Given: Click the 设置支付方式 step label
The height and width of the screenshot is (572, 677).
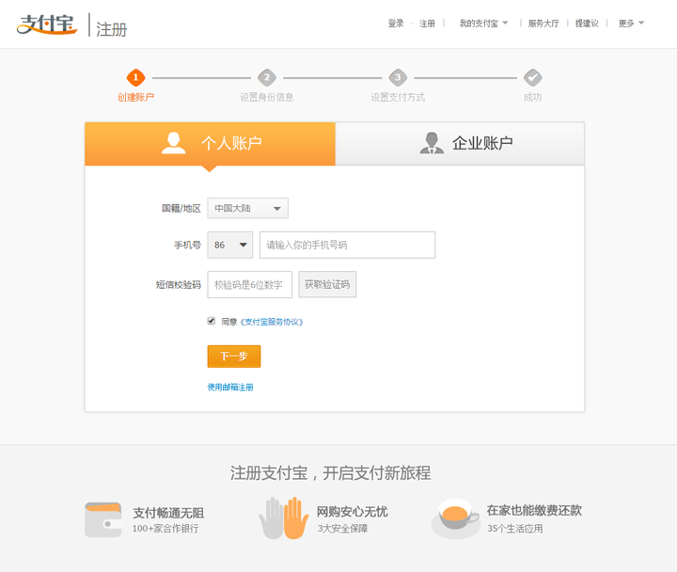Looking at the screenshot, I should click(x=398, y=97).
